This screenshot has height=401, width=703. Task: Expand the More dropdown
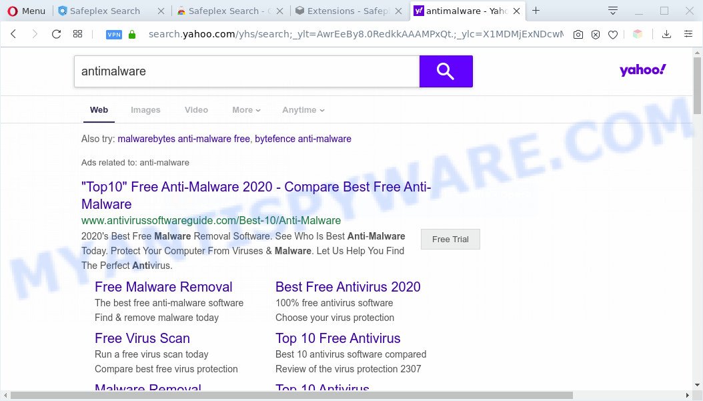point(246,110)
